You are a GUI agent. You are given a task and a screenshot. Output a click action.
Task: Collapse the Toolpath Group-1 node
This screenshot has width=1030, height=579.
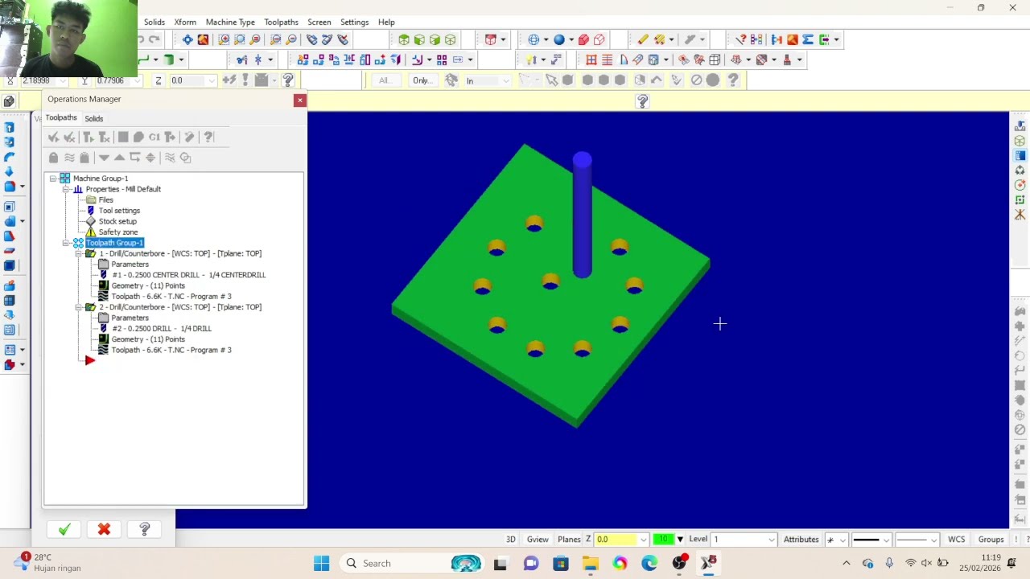66,243
